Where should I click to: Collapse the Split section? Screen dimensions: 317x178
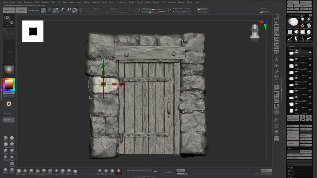[290, 149]
